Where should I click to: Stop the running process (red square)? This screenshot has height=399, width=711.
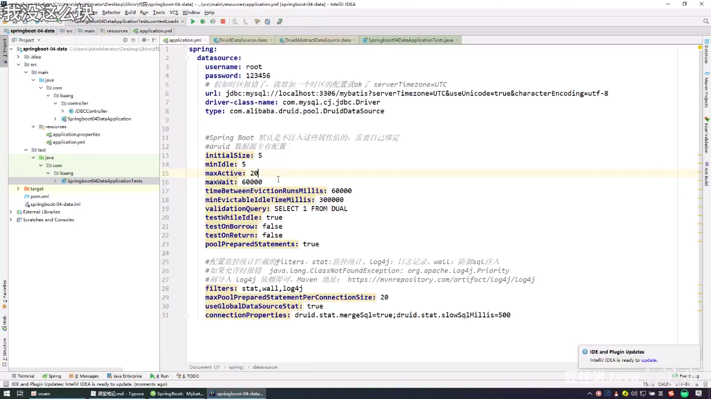223,21
